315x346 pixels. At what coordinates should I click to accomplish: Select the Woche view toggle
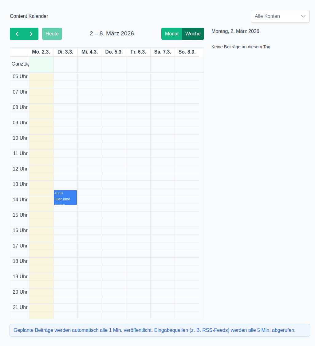(193, 34)
